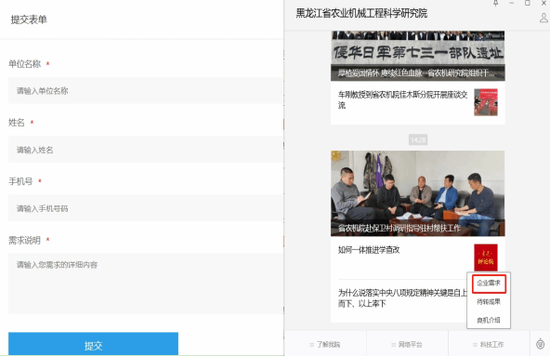Viewport: 550px width, 356px height.
Task: Expand the 科技工作 bottom menu
Action: click(x=489, y=345)
